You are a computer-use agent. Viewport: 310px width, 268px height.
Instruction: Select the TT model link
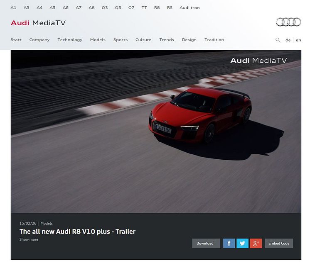144,8
